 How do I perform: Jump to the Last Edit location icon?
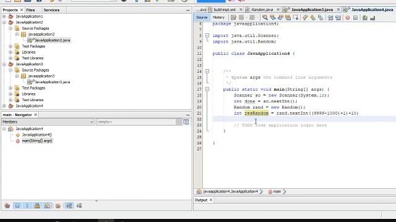(x=234, y=17)
